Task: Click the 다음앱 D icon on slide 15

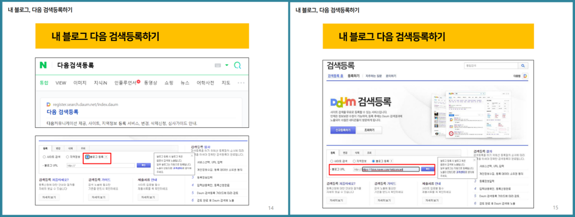Action: 525,76
